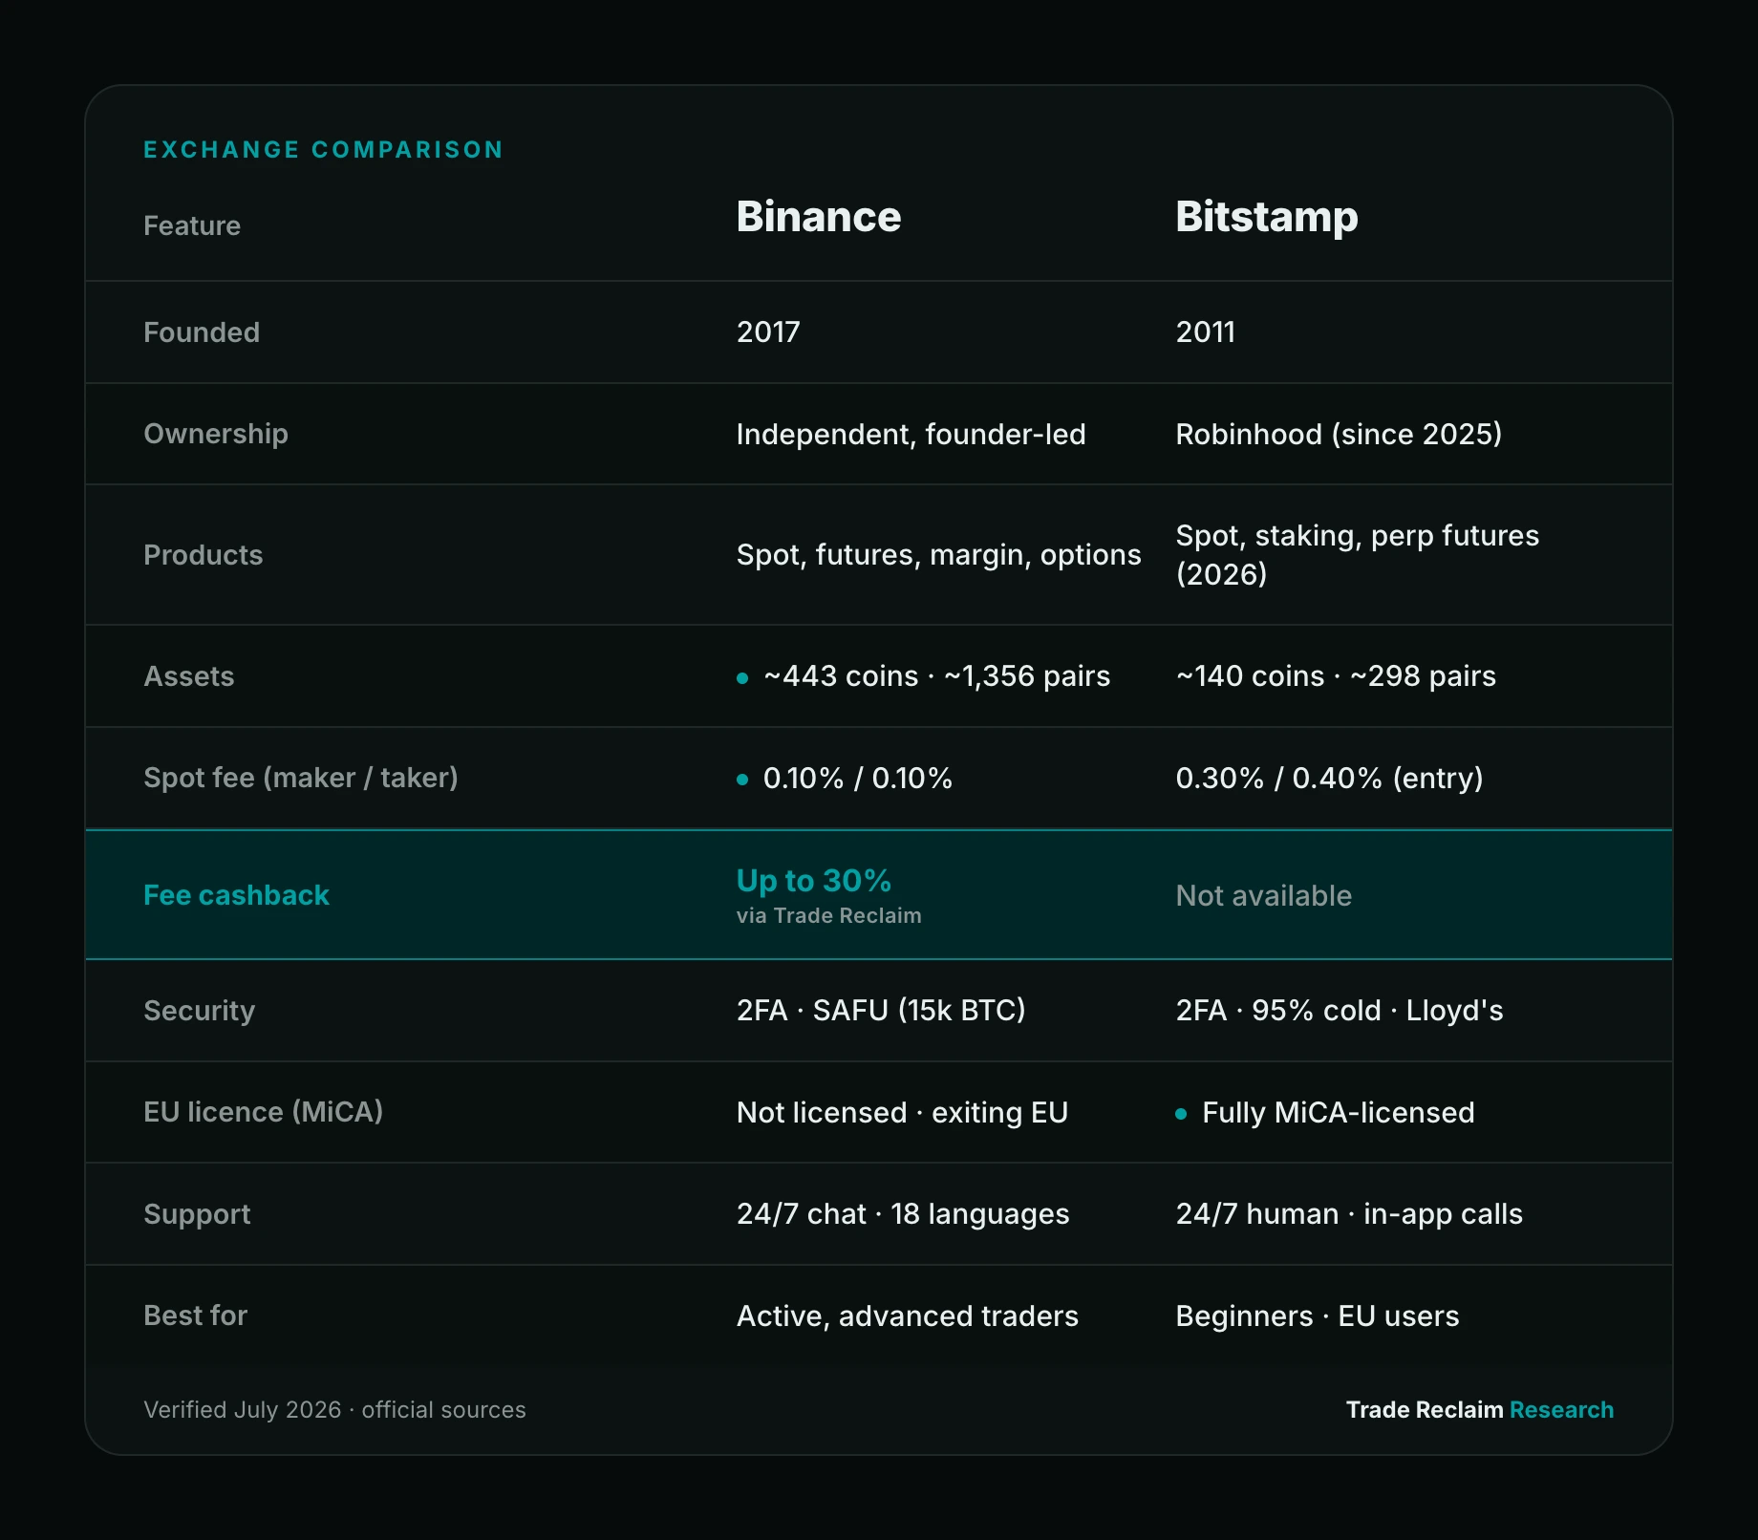Click '2FA · SAFU (15k BTC)' cell
The image size is (1758, 1540).
pos(881,1011)
